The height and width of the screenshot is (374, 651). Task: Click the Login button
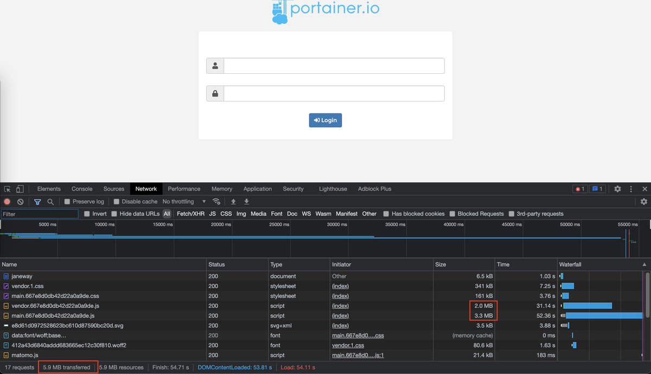tap(325, 120)
